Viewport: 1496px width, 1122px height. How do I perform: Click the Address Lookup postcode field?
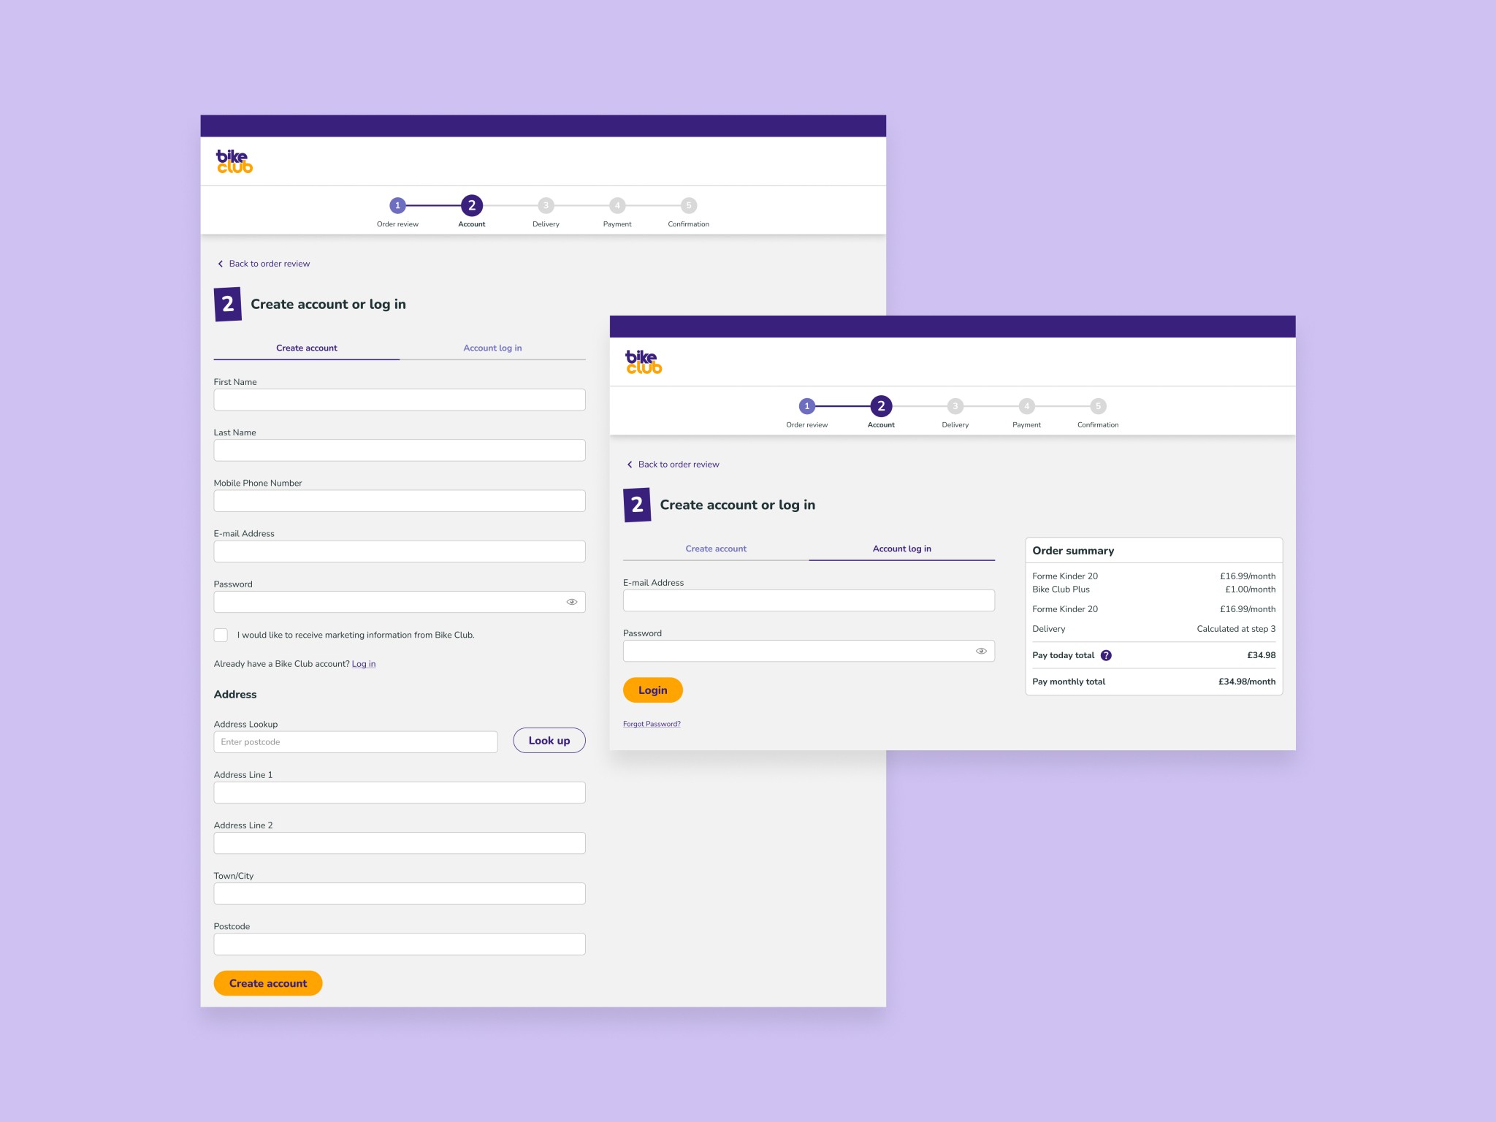(354, 740)
